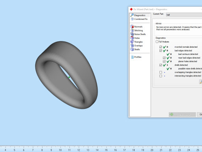Click the bail ring model in viewport
Screen dimensions: 202x152
[66, 75]
